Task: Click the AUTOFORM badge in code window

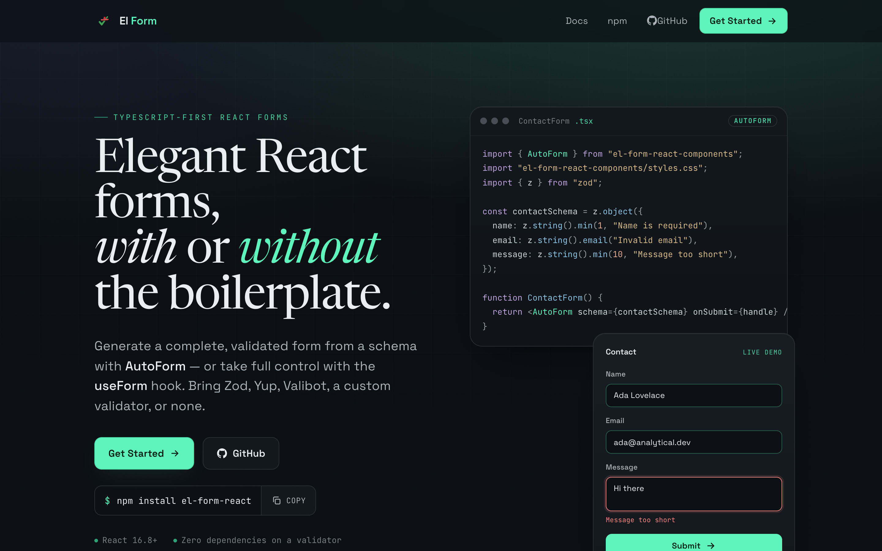Action: pyautogui.click(x=753, y=121)
